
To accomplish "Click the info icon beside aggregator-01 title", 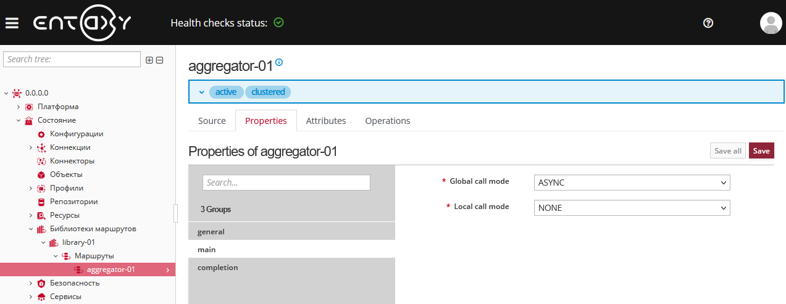I will coord(279,62).
